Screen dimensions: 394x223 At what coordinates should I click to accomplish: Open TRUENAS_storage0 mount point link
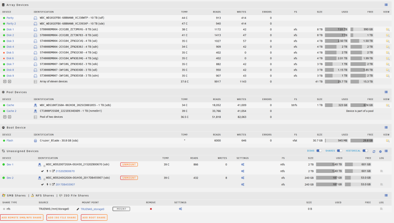tap(92, 209)
